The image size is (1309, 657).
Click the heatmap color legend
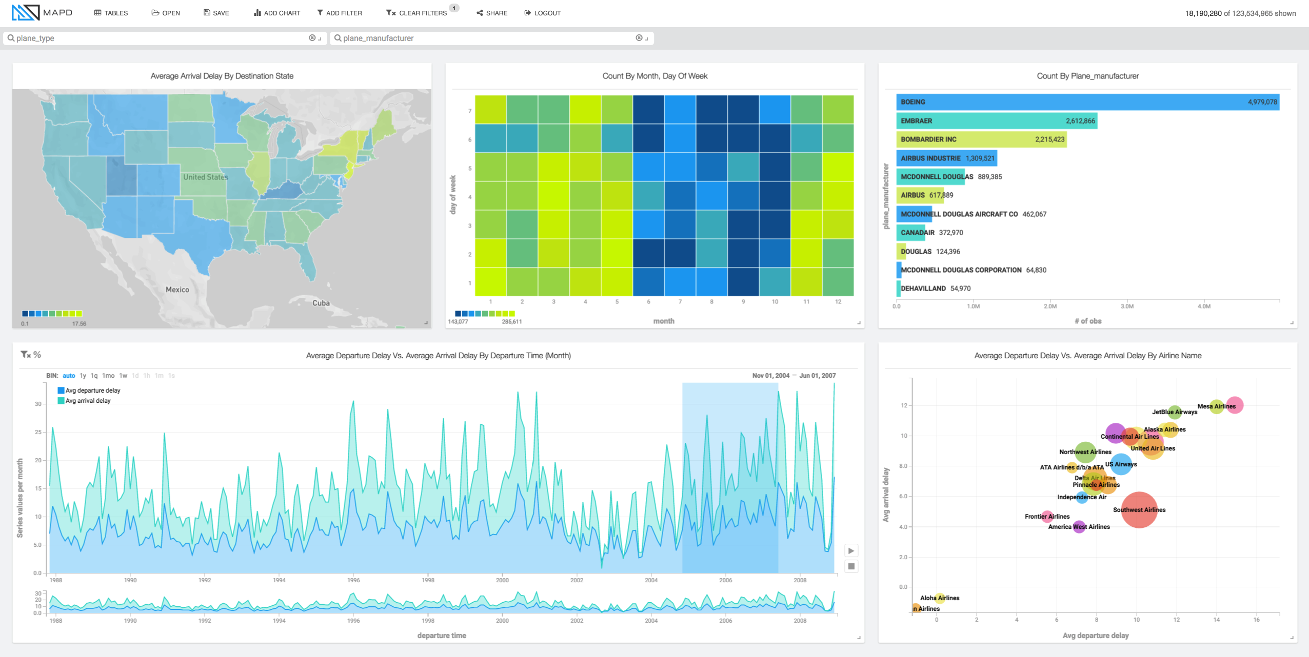point(485,314)
